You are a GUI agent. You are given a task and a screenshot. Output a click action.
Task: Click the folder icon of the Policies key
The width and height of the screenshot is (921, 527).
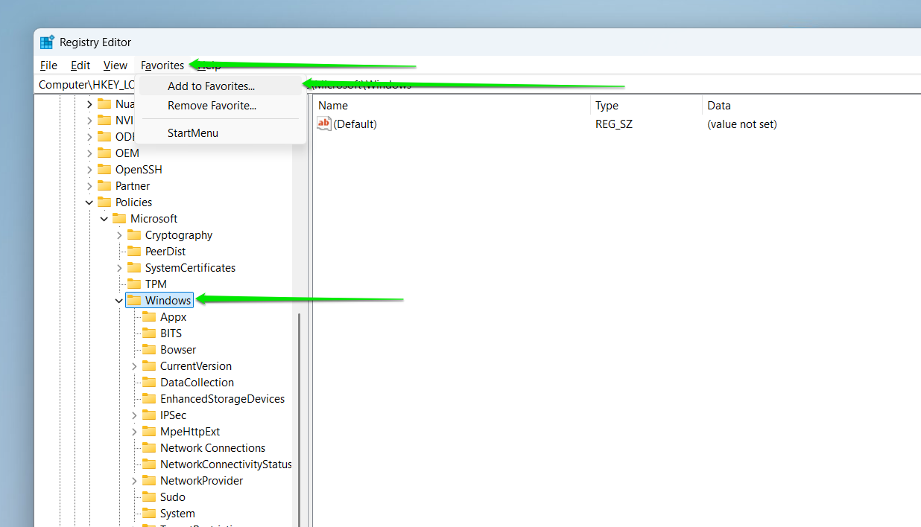[x=104, y=202]
